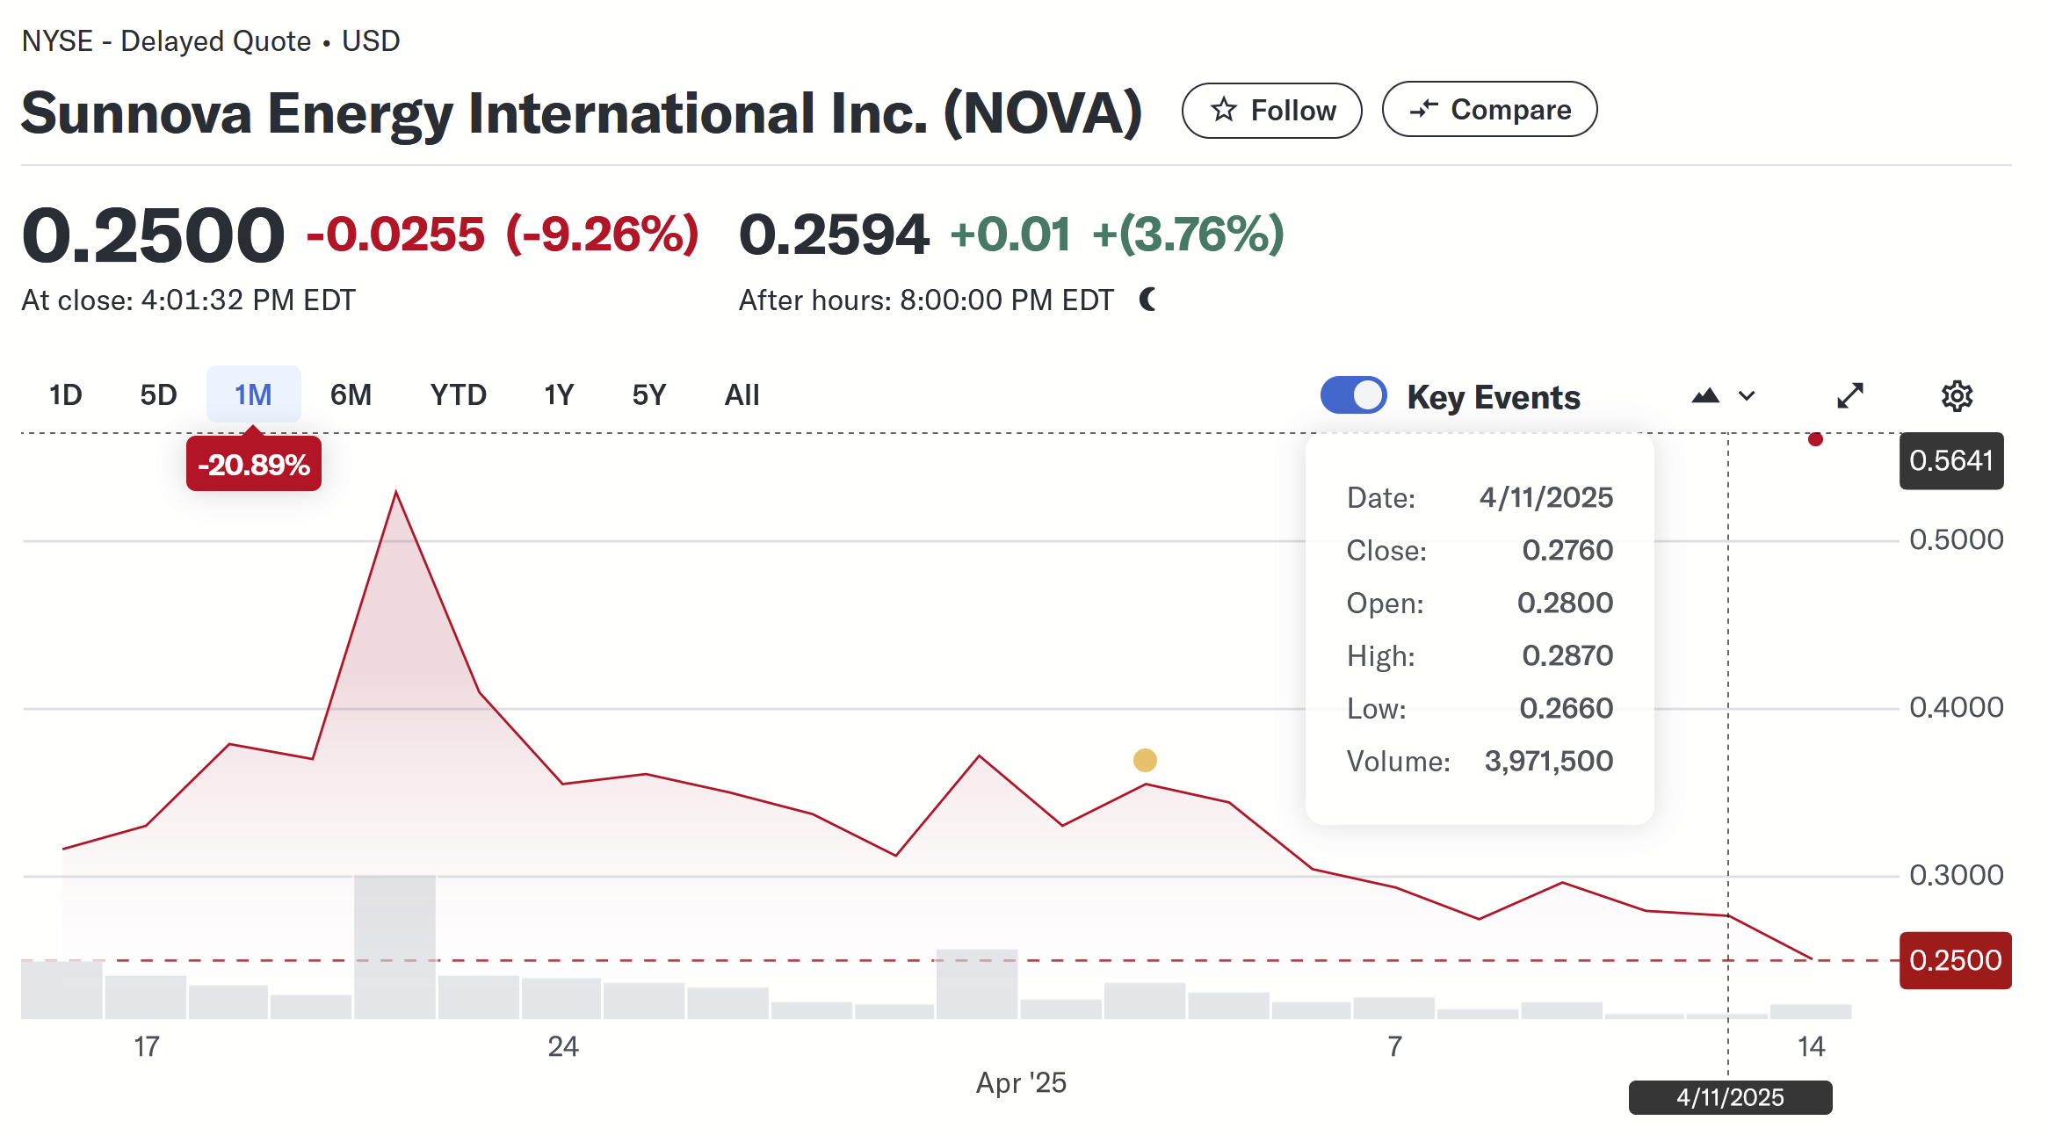Screen dimensions: 2048x1135
Task: Click the Compare button
Action: pyautogui.click(x=1489, y=110)
